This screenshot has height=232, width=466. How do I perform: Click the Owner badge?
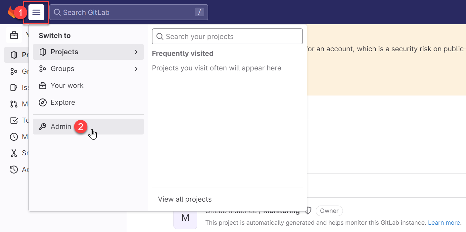click(329, 211)
